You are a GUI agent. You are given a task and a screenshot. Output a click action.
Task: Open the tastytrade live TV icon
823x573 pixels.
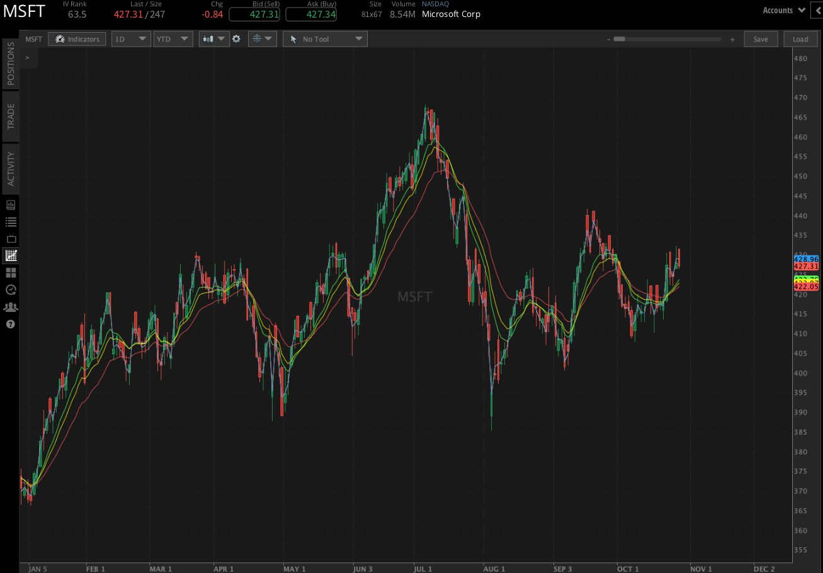point(10,238)
